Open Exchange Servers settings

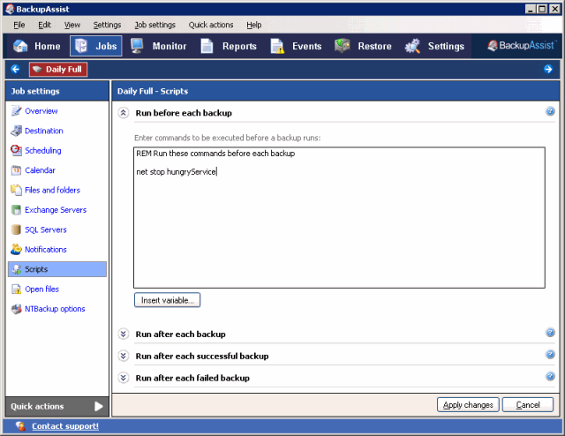pyautogui.click(x=56, y=210)
